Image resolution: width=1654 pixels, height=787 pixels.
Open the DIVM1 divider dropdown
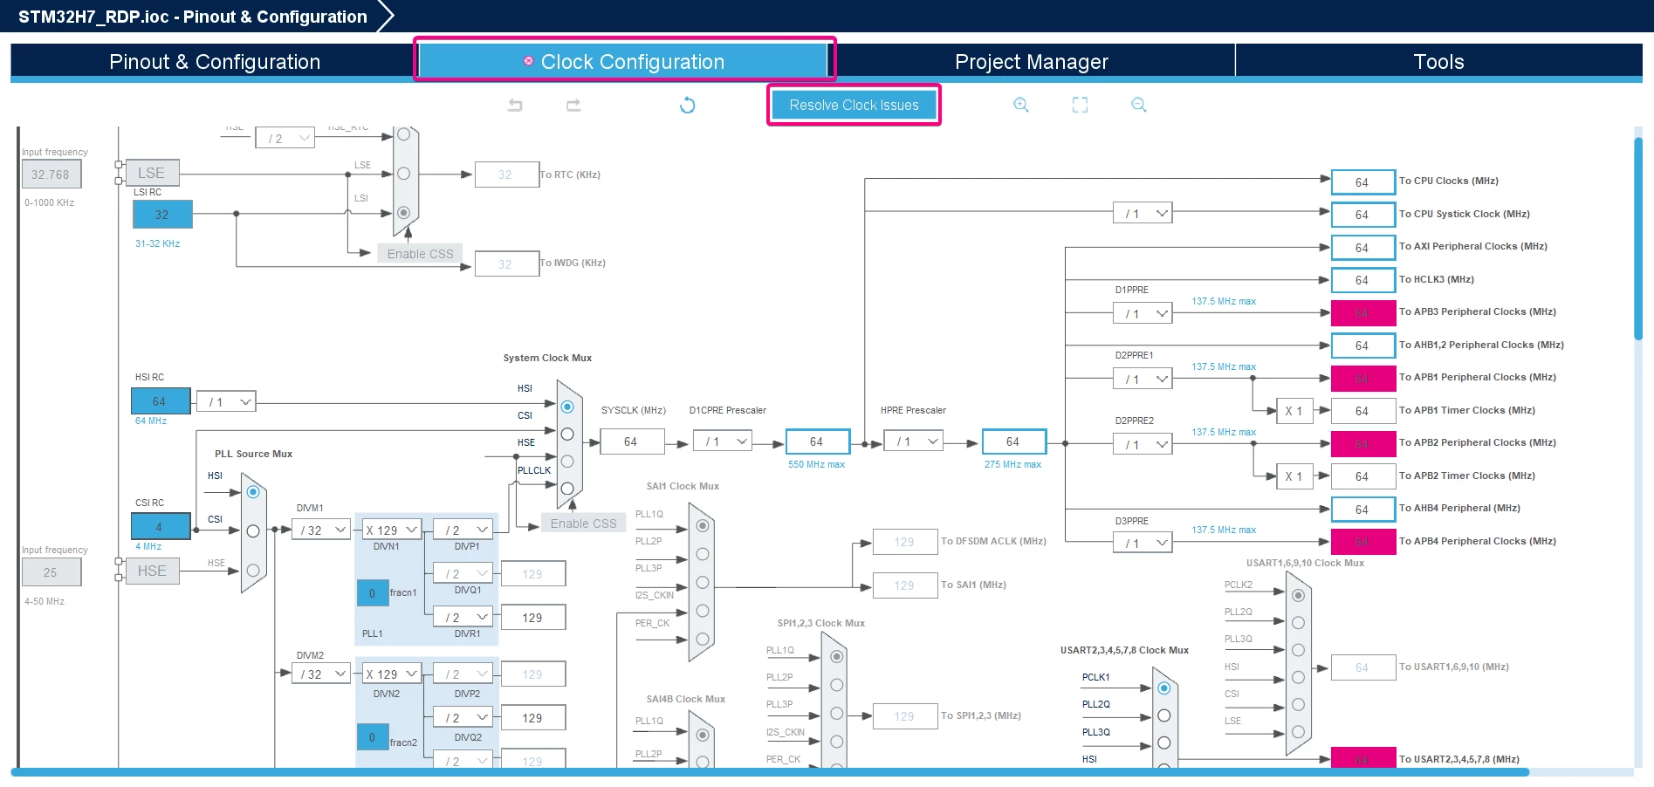pos(321,530)
